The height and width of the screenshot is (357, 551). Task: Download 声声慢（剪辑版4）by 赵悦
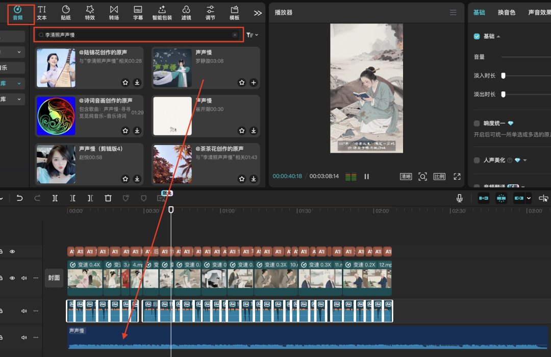click(x=137, y=179)
